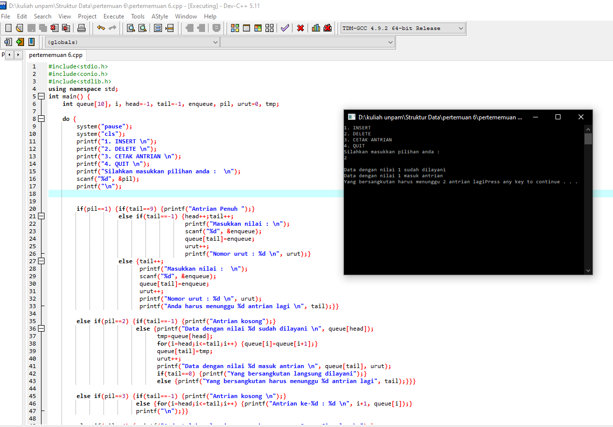The height and width of the screenshot is (427, 613).
Task: Click "#include<stdio.h>" on line 1
Action: (x=78, y=66)
